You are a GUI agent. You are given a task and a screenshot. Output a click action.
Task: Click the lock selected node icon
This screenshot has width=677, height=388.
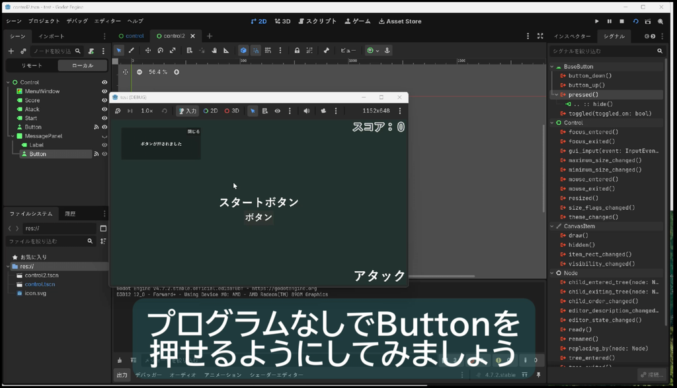pyautogui.click(x=297, y=50)
